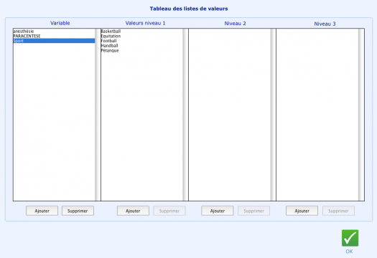Click the Valeurs niveau 1 scrollbar
377x258 pixels.
tap(185, 115)
